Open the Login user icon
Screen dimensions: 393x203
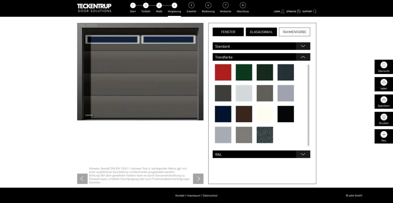click(x=282, y=11)
